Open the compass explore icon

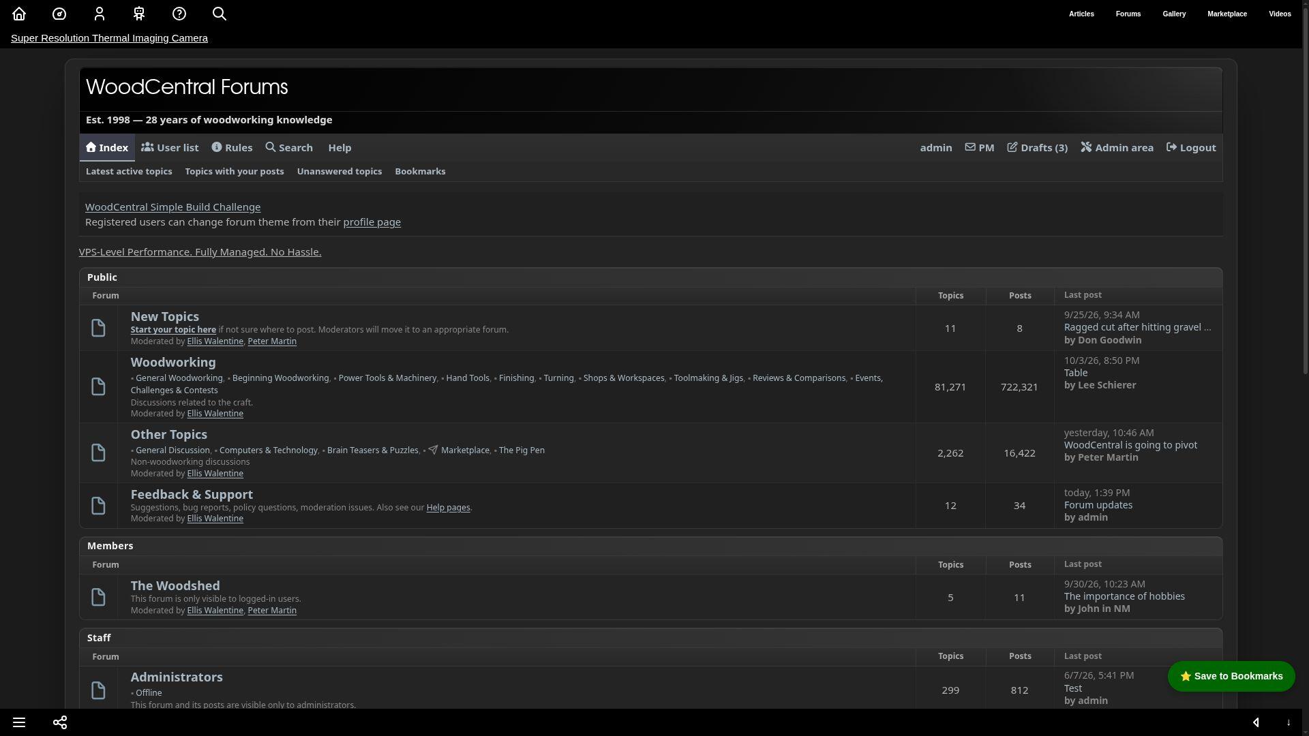coord(59,14)
